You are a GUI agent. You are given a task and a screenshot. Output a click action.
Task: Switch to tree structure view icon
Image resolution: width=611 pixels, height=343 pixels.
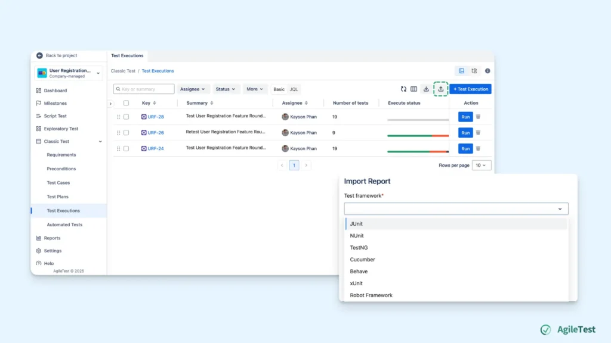coord(474,71)
